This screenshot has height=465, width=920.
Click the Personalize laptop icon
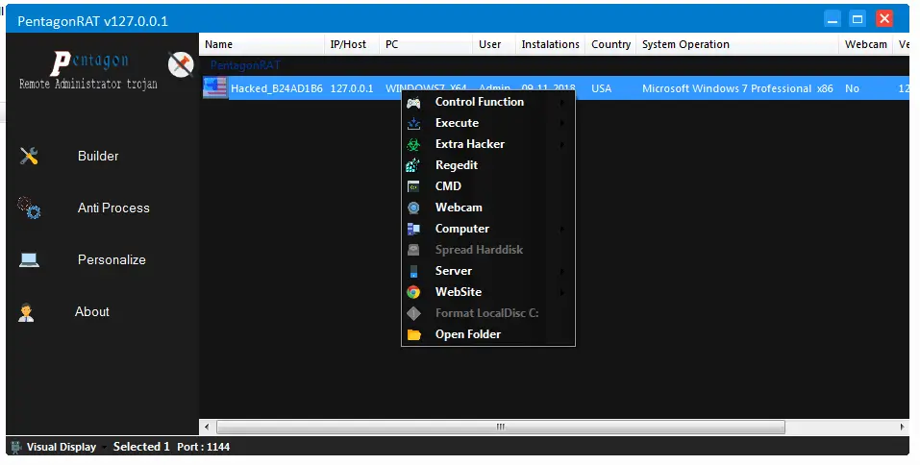pyautogui.click(x=29, y=259)
